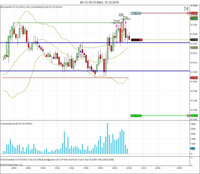The width and height of the screenshot is (200, 174).
Task: Click the red 0,7202 price marker
Action: (x=194, y=78)
